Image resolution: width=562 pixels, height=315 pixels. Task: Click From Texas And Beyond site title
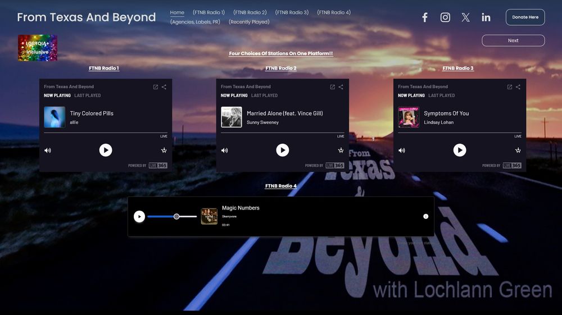coord(87,17)
